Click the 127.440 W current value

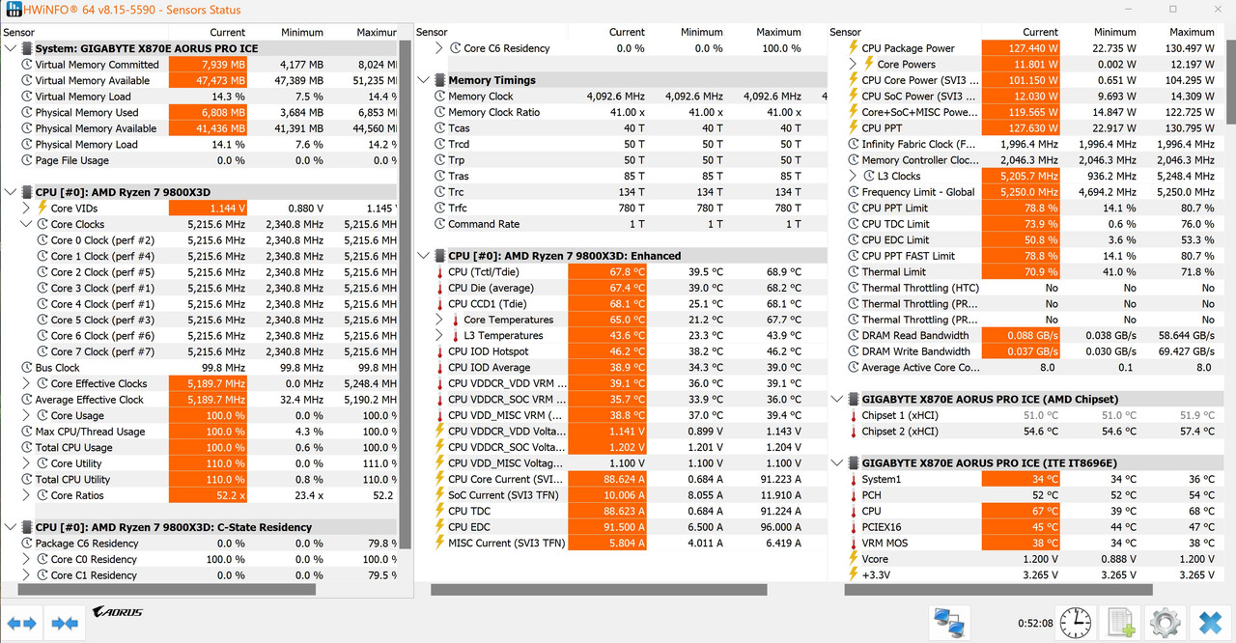1021,48
